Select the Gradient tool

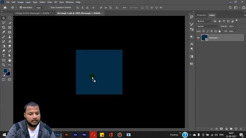[x=3, y=46]
